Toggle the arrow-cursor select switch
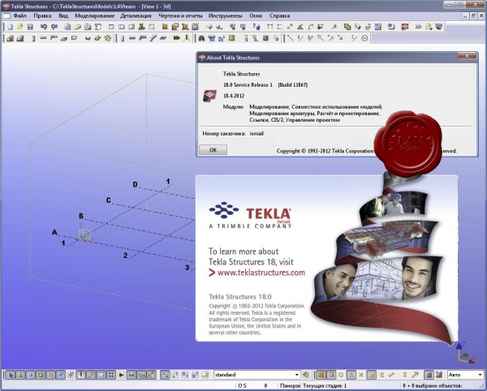The width and height of the screenshot is (487, 391). tap(10, 375)
